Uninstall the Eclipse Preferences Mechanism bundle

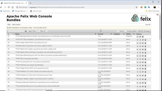coord(145,83)
